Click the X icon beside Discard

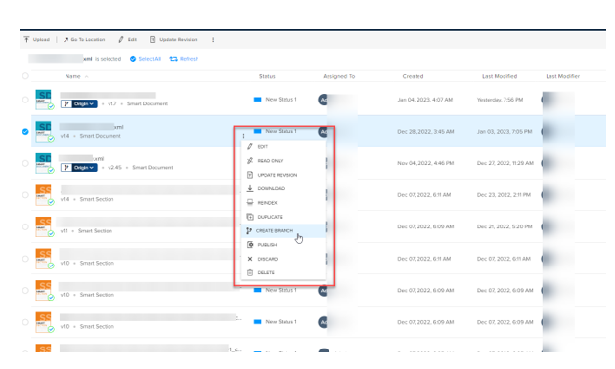pos(250,259)
